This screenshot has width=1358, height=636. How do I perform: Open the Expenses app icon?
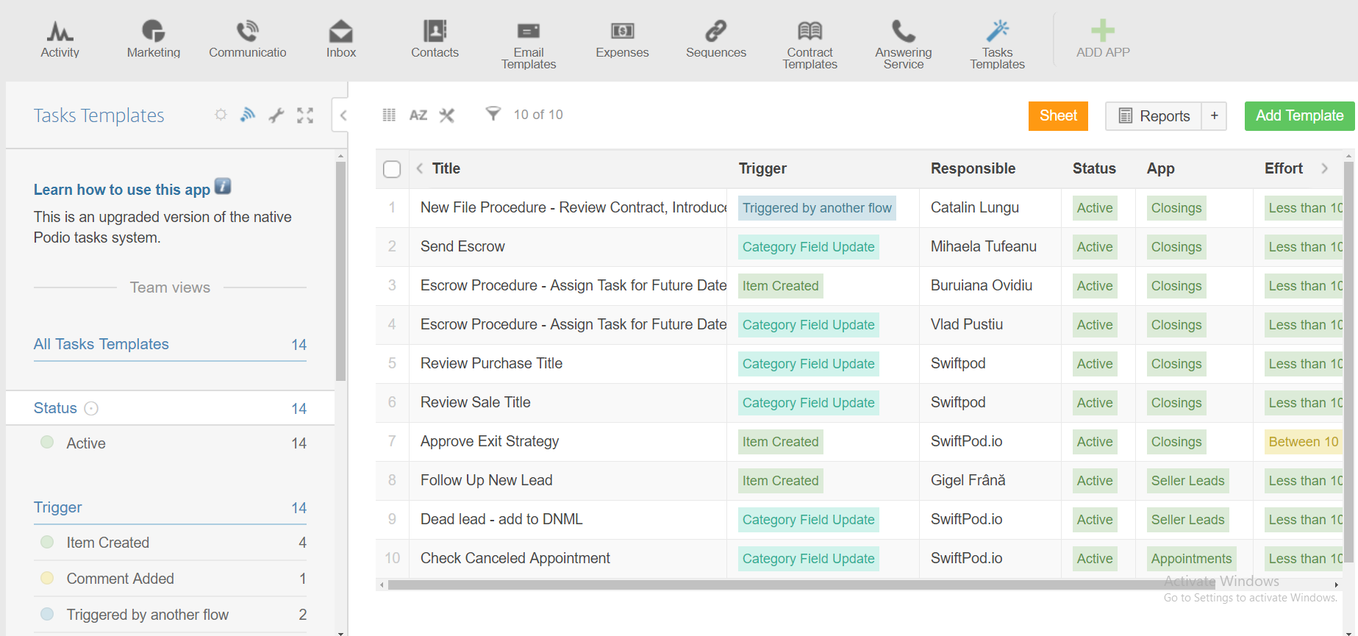[622, 31]
